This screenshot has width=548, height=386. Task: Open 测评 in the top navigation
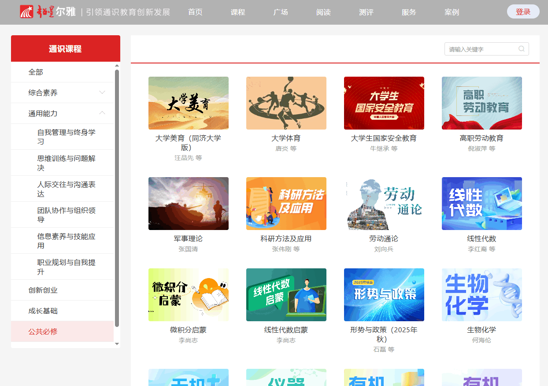[x=366, y=12]
